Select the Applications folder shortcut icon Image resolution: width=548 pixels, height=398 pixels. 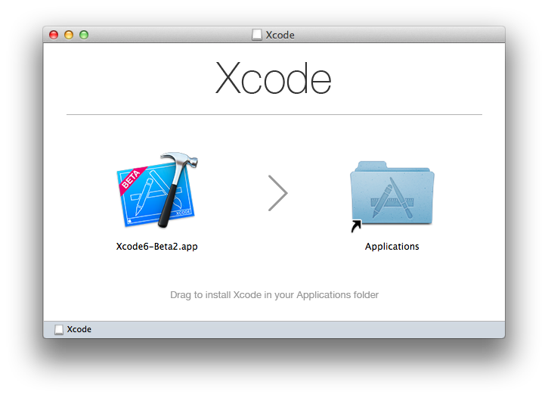pyautogui.click(x=392, y=196)
